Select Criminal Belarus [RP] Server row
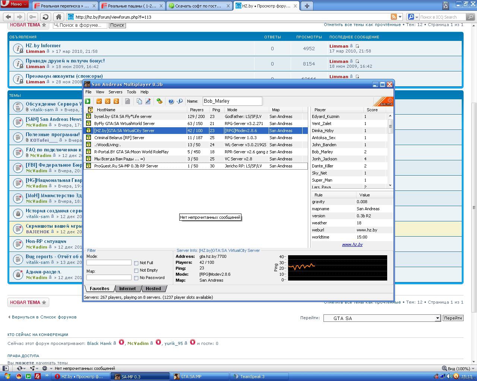The height and width of the screenshot is (381, 477). 196,138
